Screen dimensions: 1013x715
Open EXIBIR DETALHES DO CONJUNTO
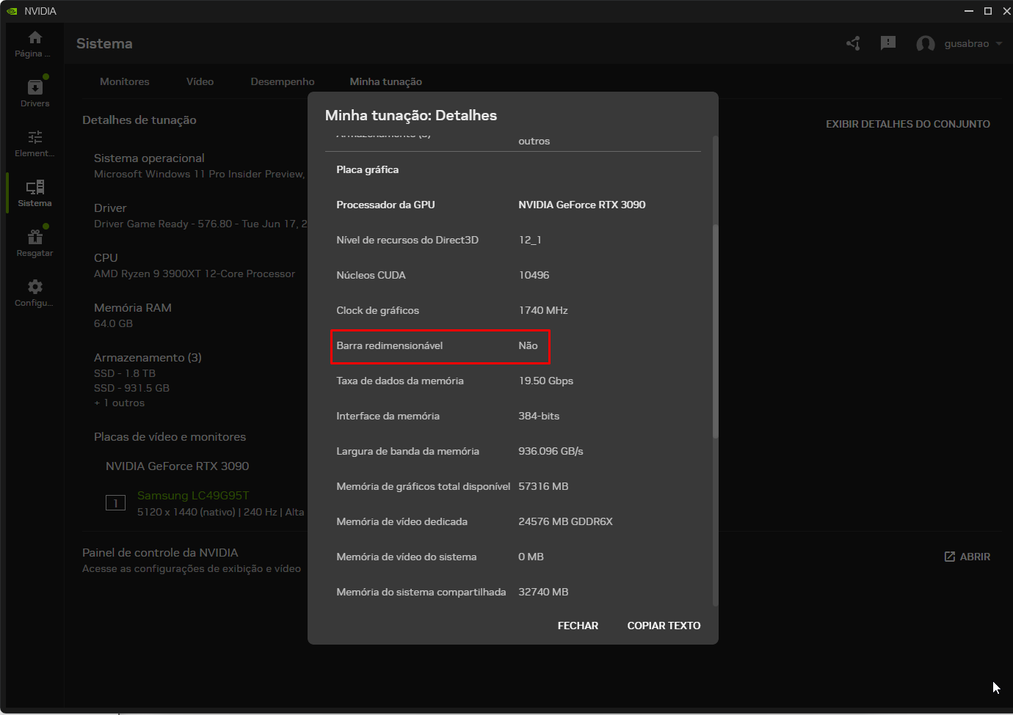(x=907, y=123)
